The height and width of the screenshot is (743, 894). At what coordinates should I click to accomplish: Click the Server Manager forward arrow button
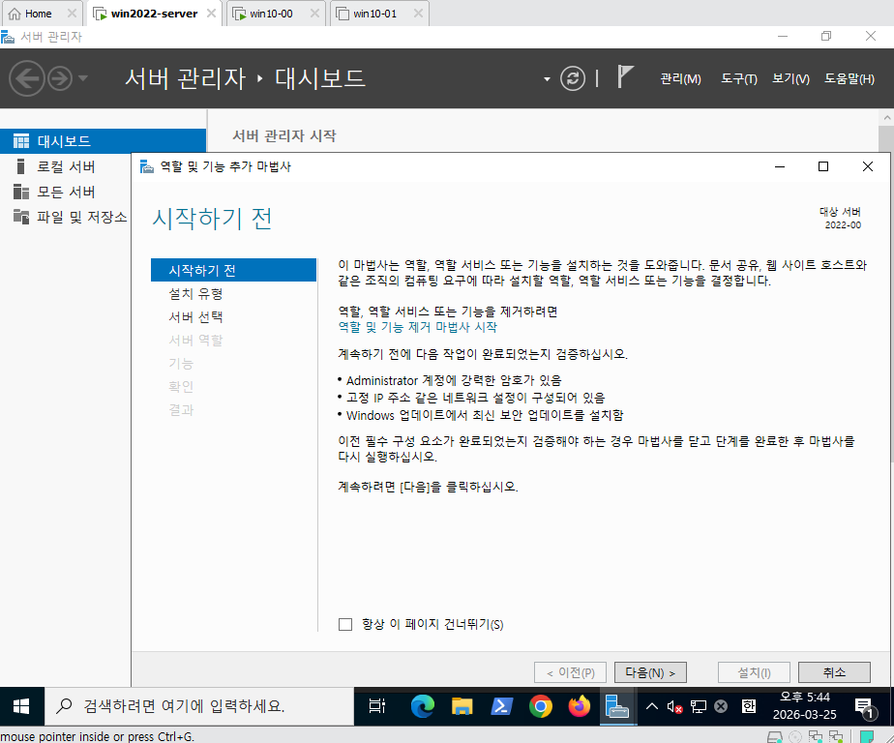[60, 78]
